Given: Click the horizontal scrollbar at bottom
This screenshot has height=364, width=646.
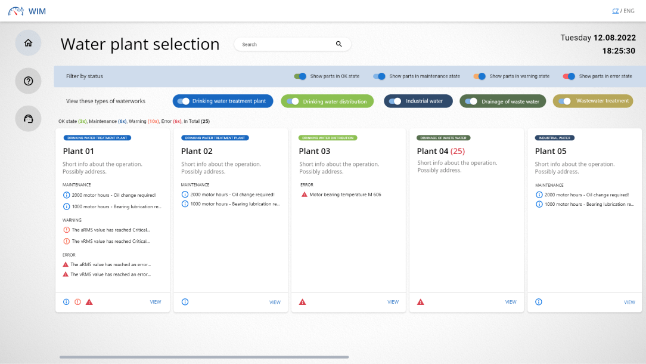Looking at the screenshot, I should pyautogui.click(x=204, y=357).
